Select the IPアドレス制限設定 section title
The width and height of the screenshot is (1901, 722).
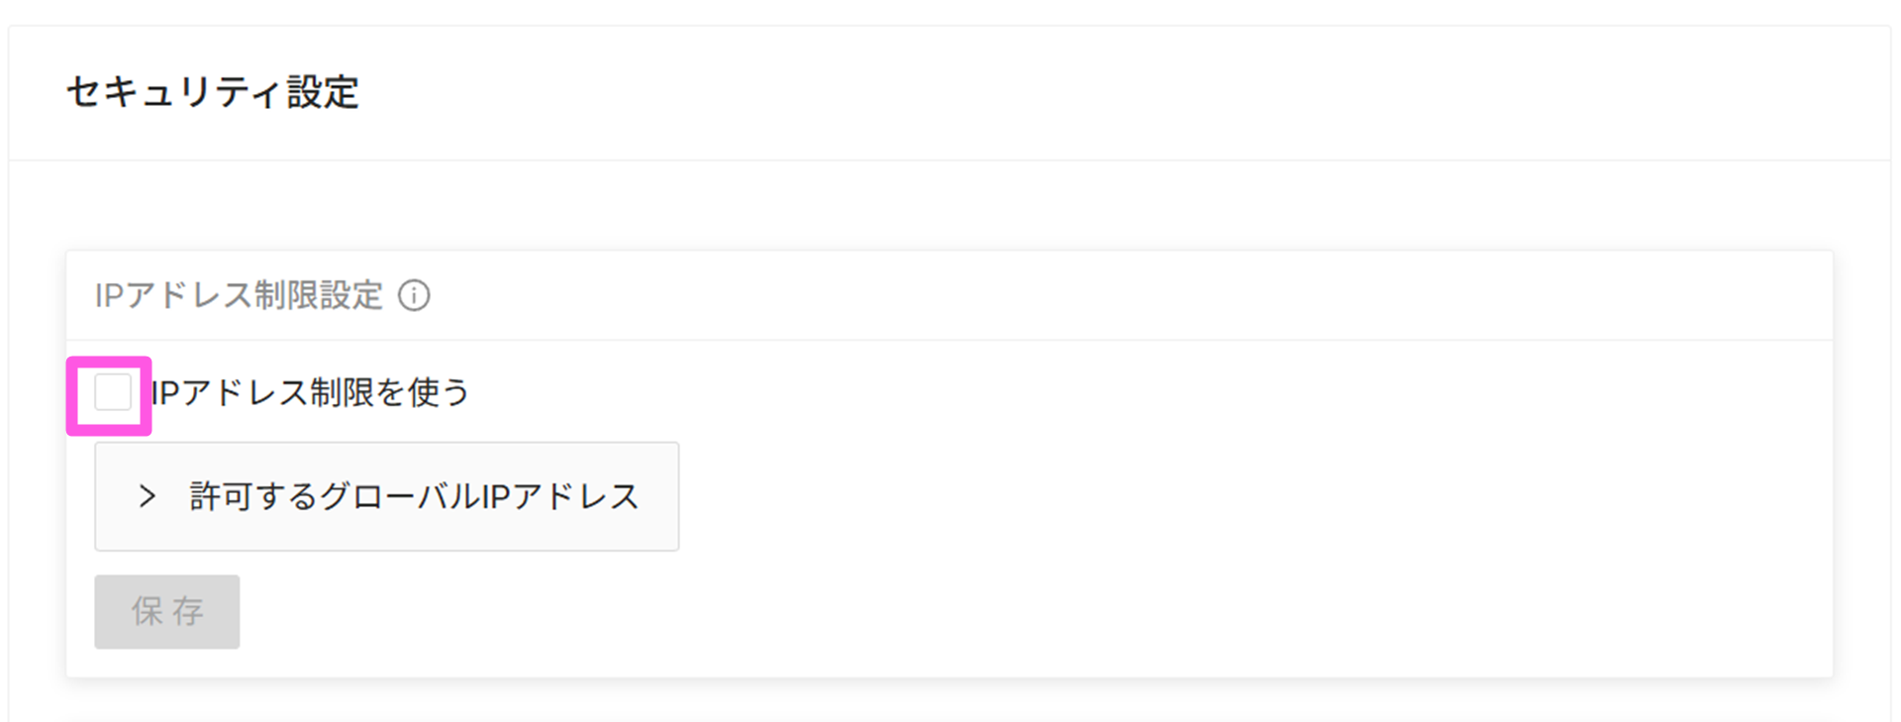tap(239, 295)
